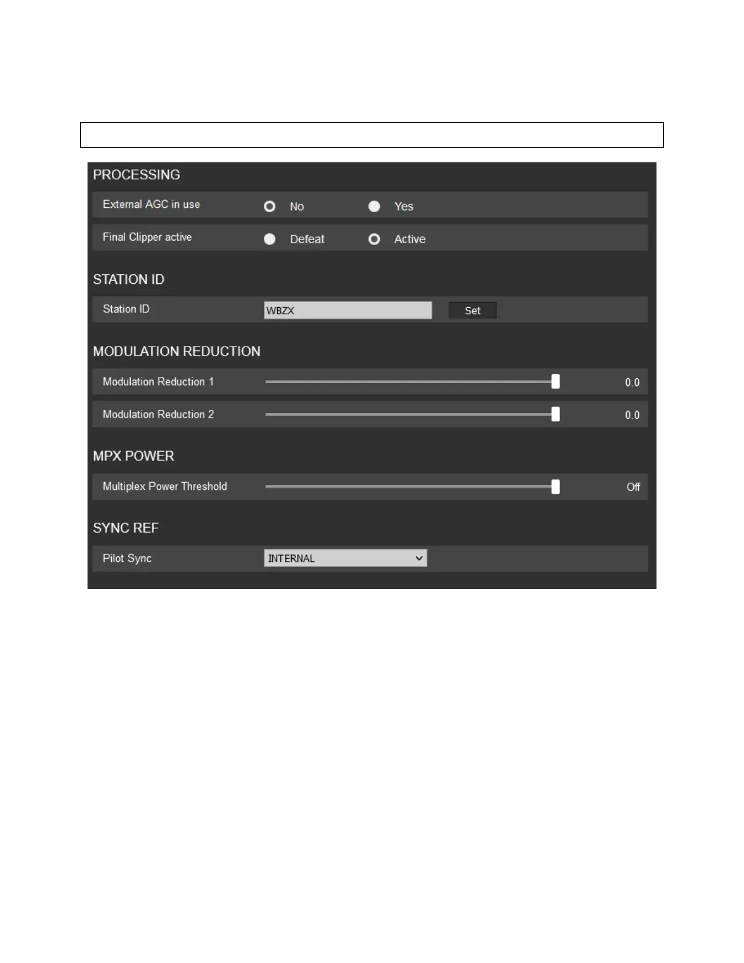Screen dimensions: 744x963
Task: Select No for External AGC in use
Action: pos(270,207)
